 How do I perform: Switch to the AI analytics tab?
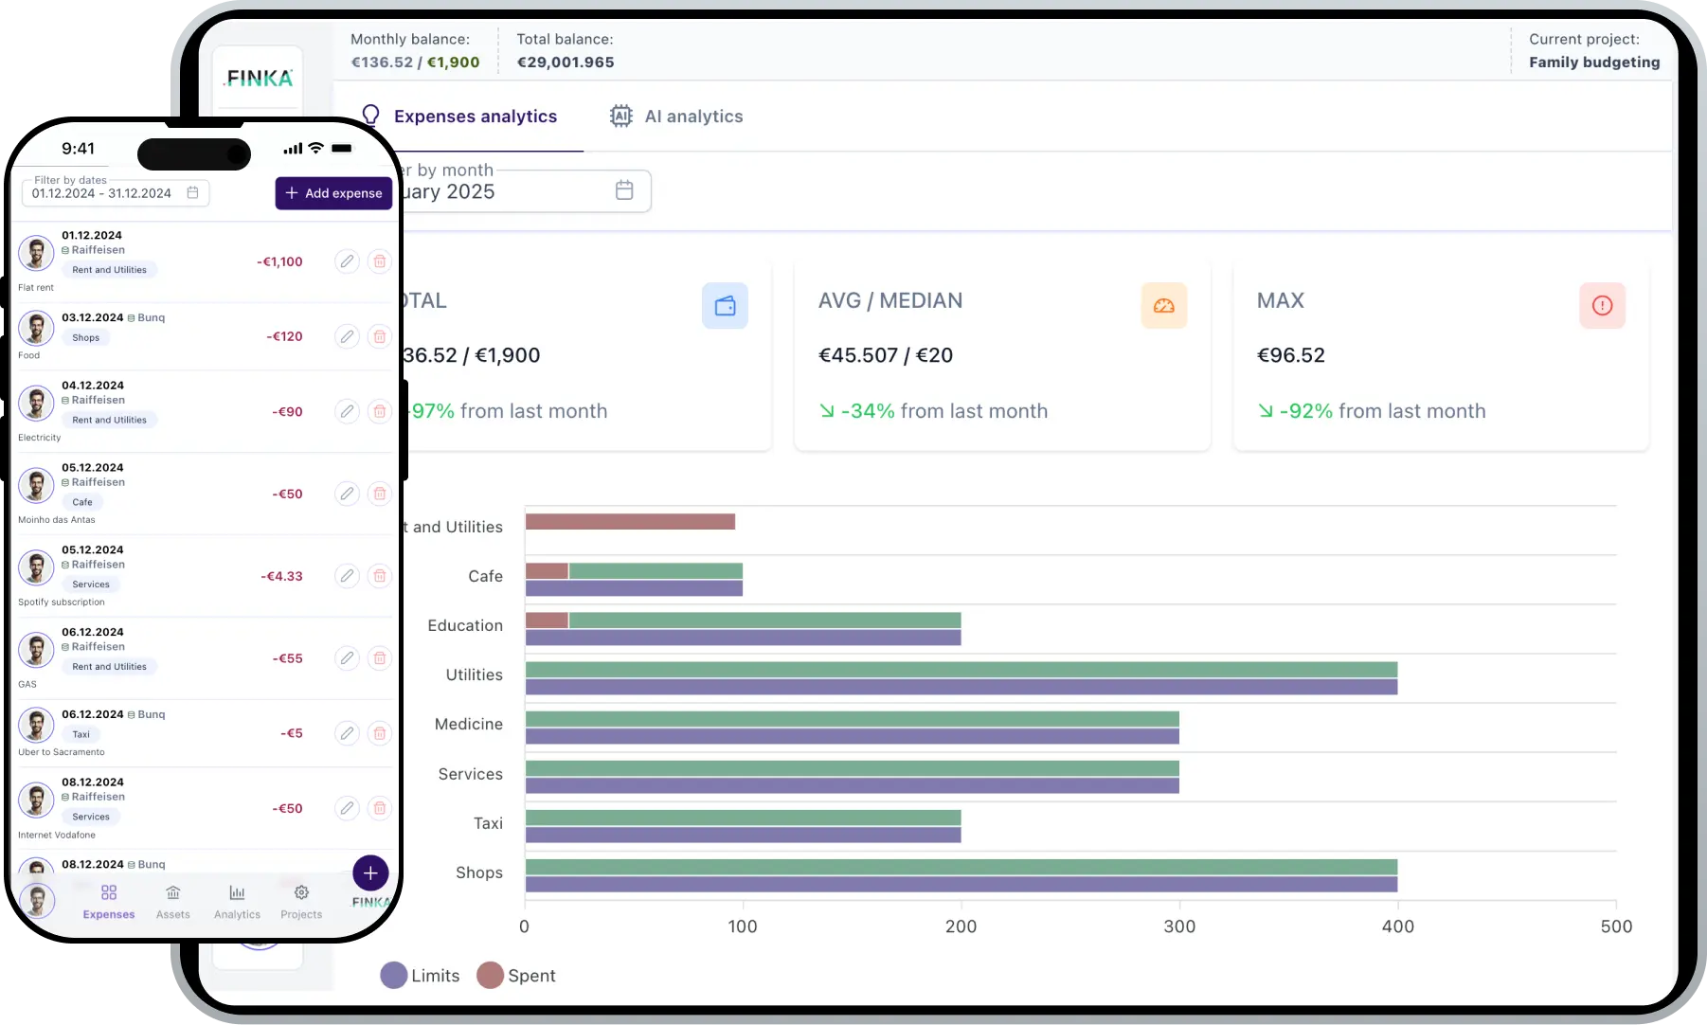click(676, 116)
